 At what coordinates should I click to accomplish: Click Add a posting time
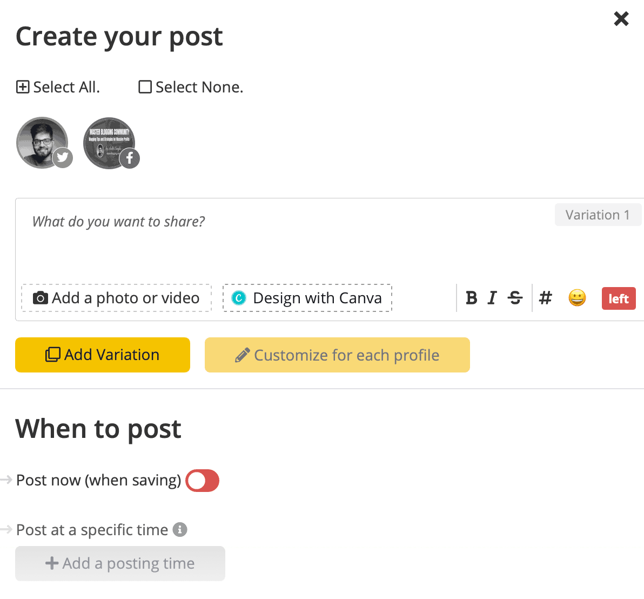(120, 563)
